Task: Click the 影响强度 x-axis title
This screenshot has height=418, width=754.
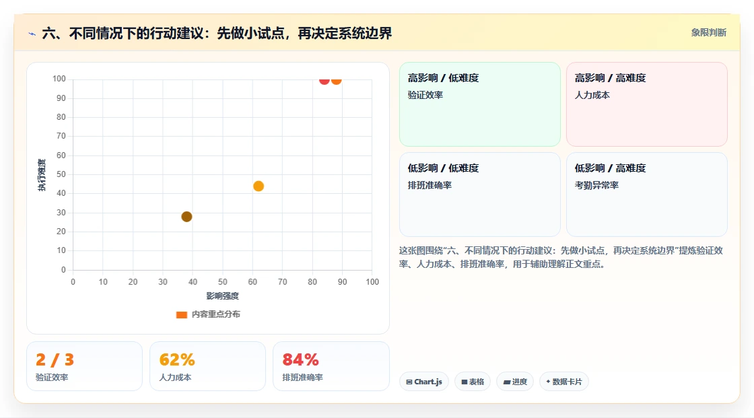Action: (223, 295)
